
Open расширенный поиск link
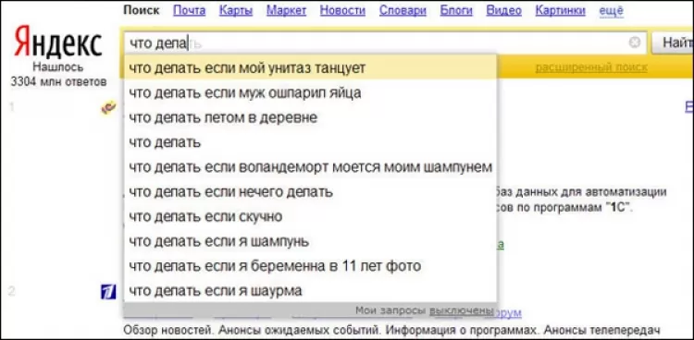(591, 67)
